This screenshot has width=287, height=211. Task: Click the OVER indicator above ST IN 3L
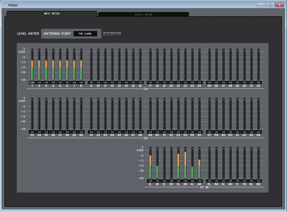[178, 148]
